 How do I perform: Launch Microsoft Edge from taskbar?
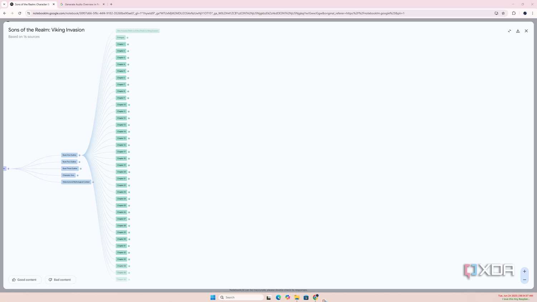click(279, 297)
